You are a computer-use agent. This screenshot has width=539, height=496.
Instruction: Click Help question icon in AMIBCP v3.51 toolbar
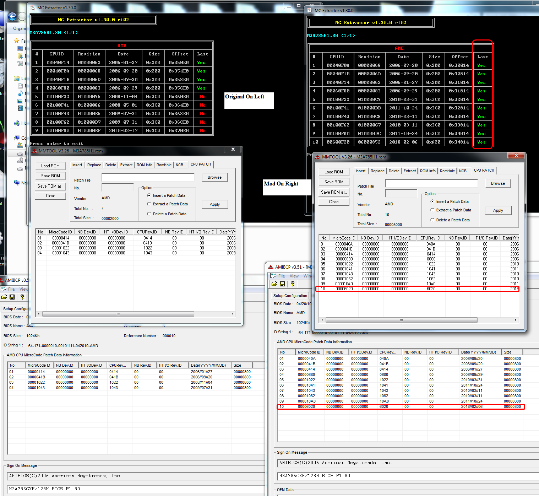[x=293, y=284]
